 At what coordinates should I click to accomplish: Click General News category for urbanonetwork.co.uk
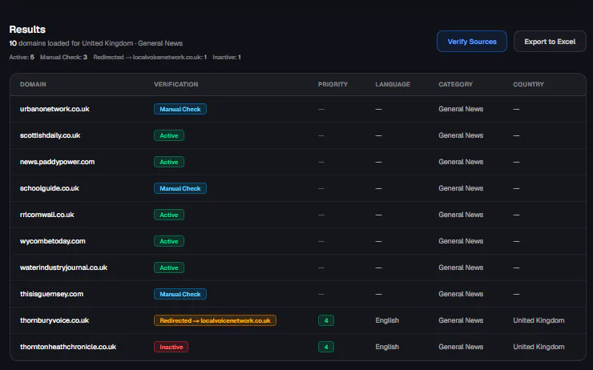461,109
